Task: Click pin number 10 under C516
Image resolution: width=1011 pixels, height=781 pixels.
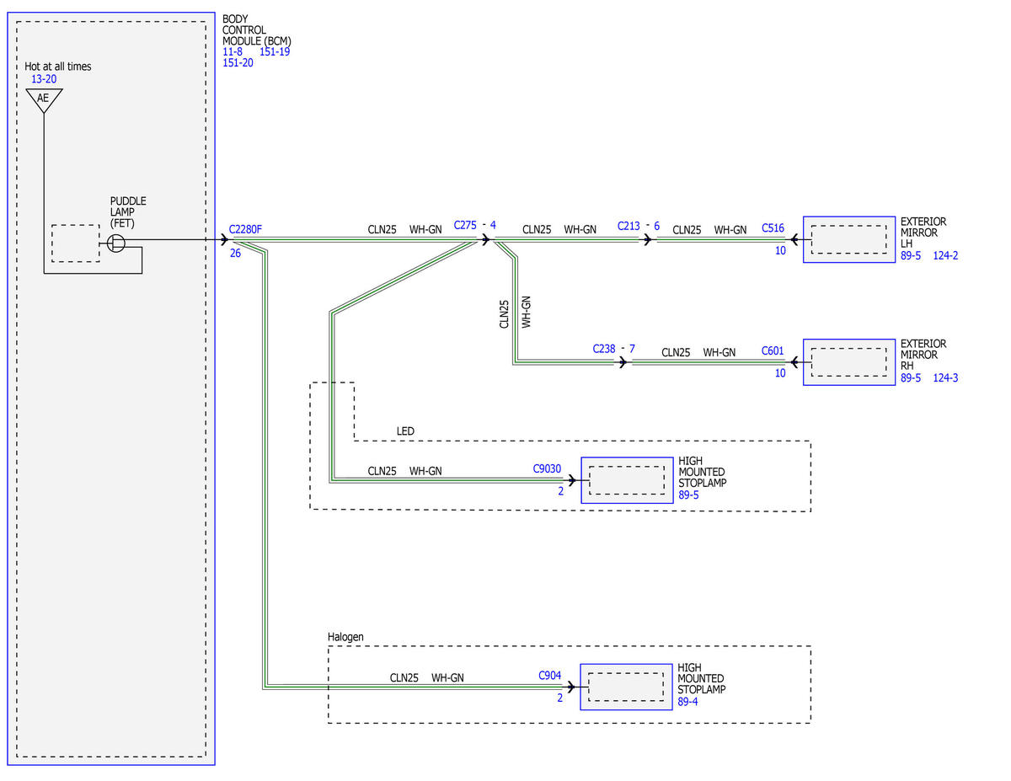Action: (780, 250)
